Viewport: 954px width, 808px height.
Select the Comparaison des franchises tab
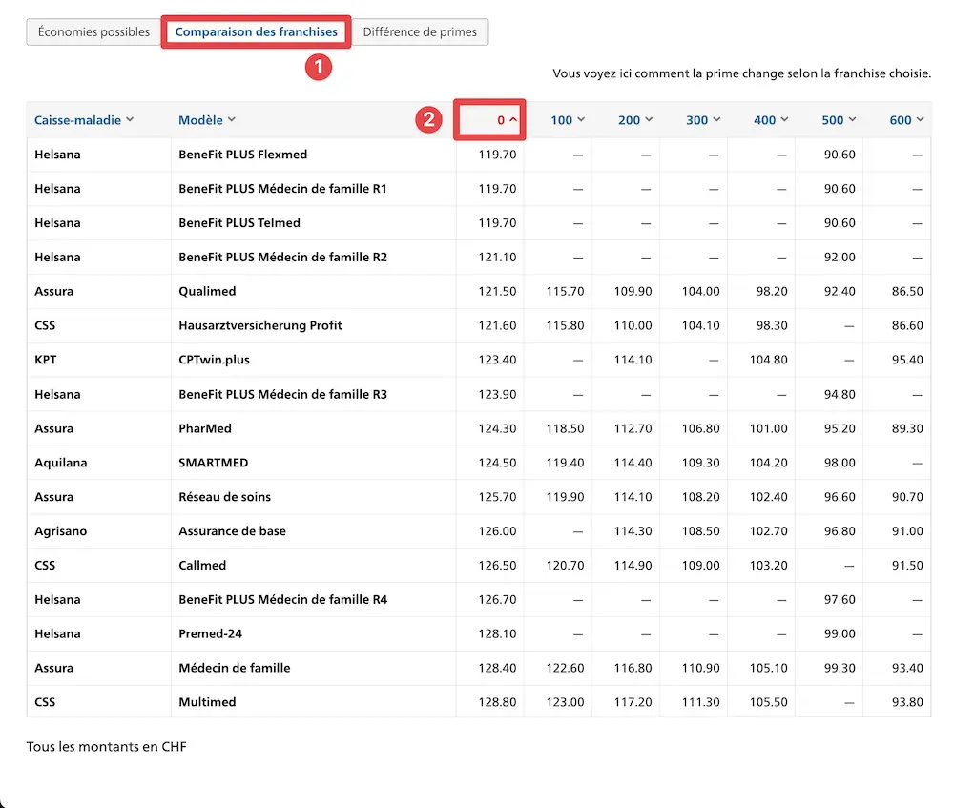(256, 31)
